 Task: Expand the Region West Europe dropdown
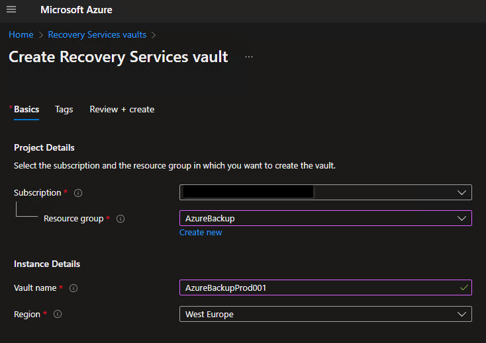pyautogui.click(x=326, y=314)
